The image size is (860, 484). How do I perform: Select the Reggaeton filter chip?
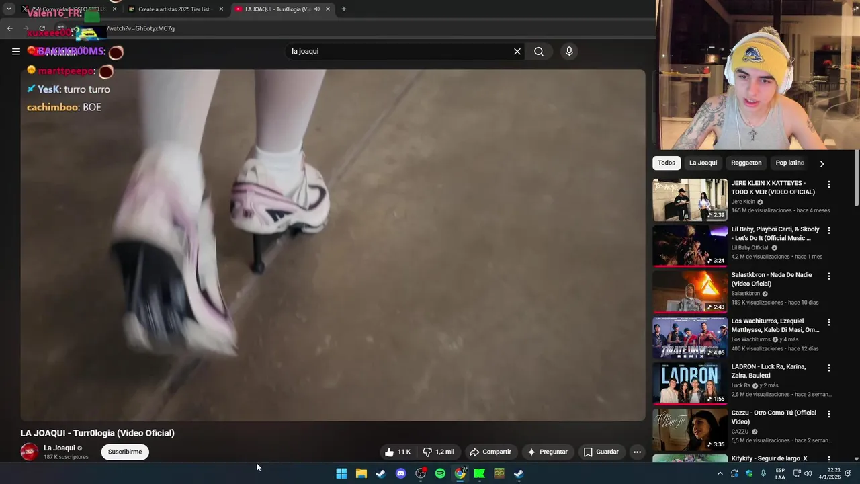[x=746, y=163]
